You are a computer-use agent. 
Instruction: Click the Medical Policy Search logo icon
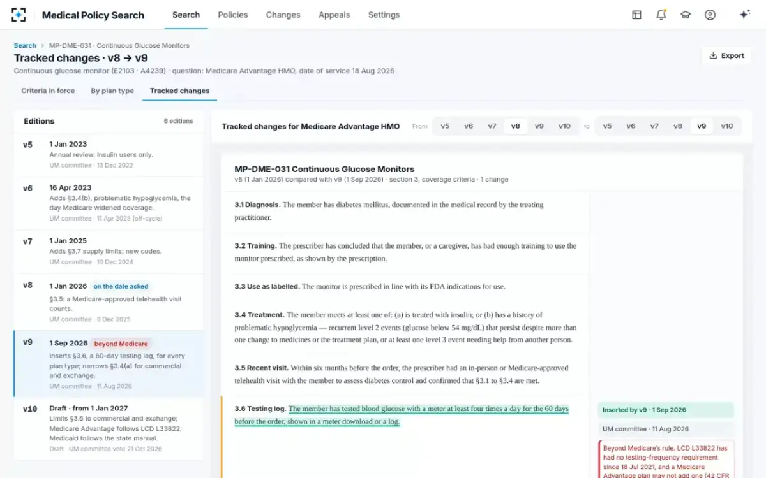point(19,15)
